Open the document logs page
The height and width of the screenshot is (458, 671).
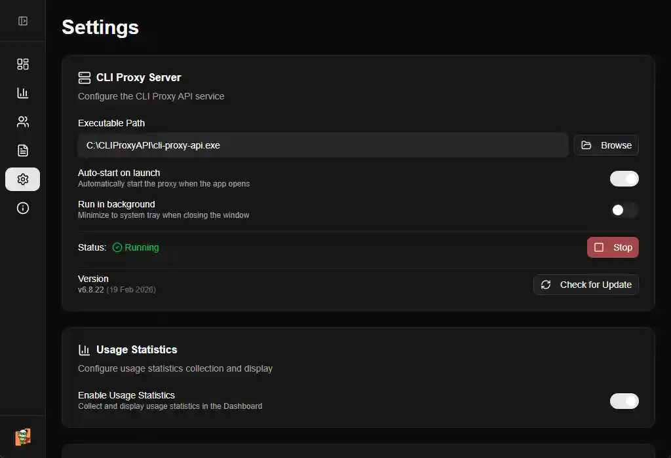click(x=23, y=150)
